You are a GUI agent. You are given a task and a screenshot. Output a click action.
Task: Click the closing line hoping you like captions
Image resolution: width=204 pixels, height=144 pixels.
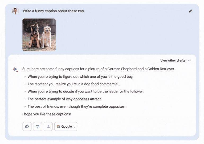click(47, 114)
